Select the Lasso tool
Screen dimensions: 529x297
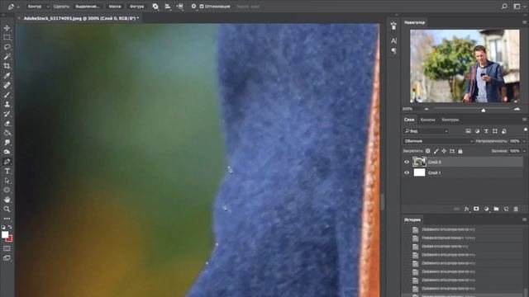(x=7, y=46)
